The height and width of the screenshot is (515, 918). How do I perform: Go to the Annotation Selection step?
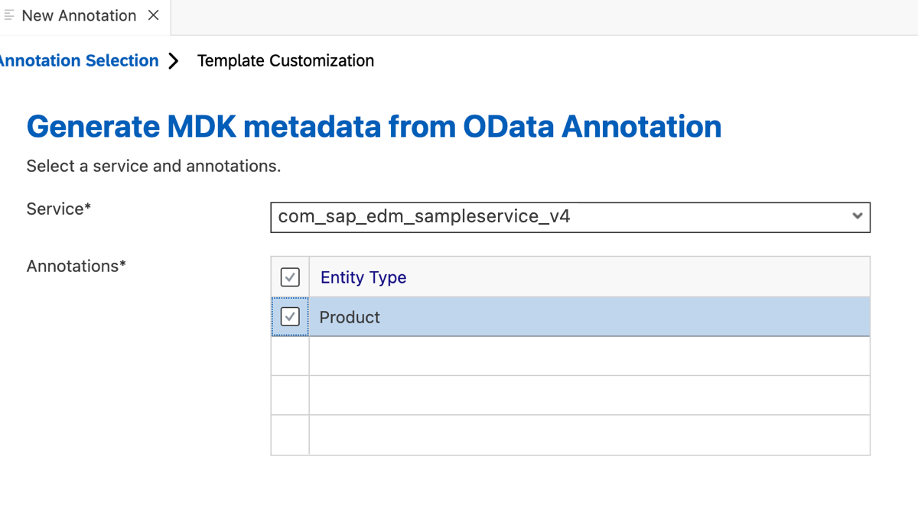pos(78,60)
